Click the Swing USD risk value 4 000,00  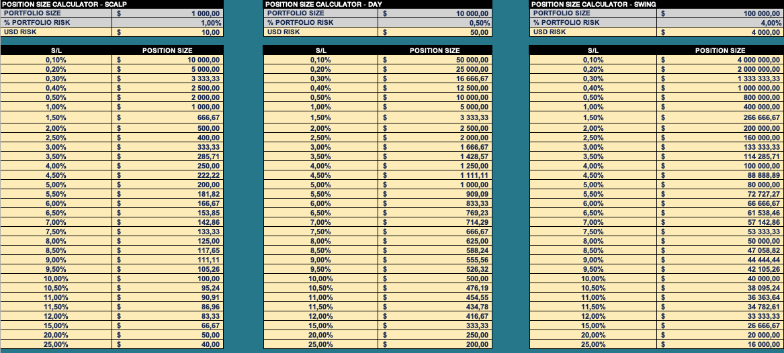click(x=720, y=32)
